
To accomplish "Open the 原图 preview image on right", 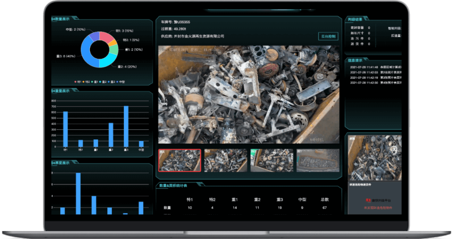I will [375, 157].
